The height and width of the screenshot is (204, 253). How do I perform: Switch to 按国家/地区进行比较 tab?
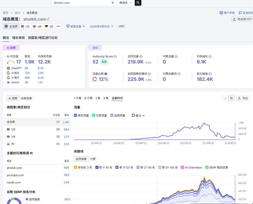pos(43,38)
